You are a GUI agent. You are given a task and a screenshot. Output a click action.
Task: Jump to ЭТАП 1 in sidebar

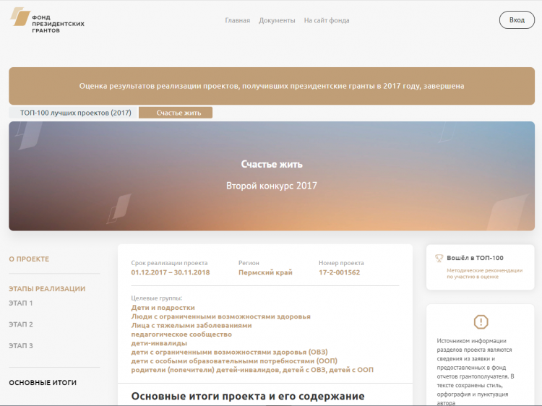pos(21,303)
